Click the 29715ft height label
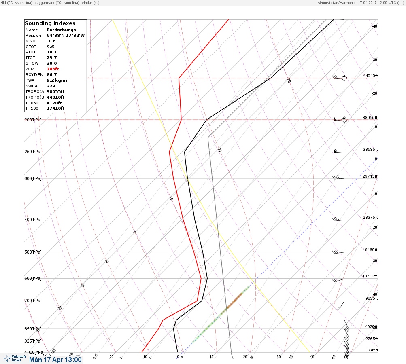Viewport: 406px width, 364px height. [370, 176]
